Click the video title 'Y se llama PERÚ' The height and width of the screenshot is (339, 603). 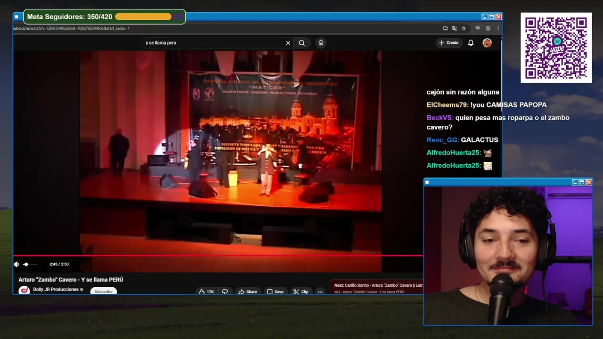coord(71,280)
